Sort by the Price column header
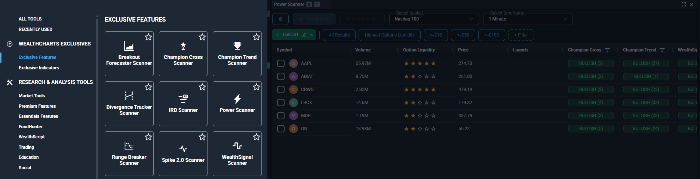Image resolution: width=700 pixels, height=179 pixels. click(x=463, y=50)
